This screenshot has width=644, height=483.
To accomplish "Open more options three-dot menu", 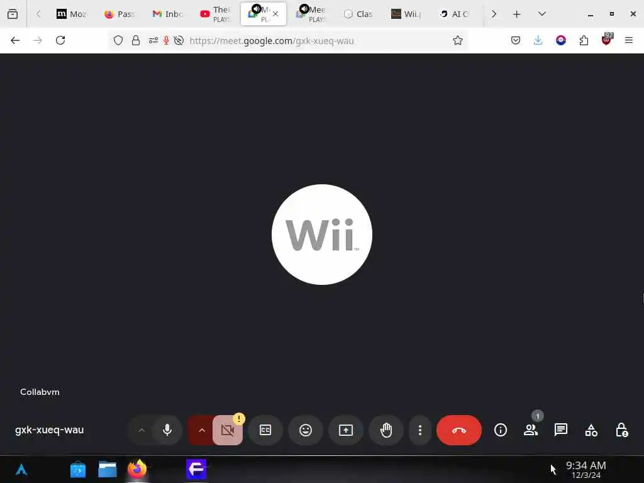I will [419, 430].
